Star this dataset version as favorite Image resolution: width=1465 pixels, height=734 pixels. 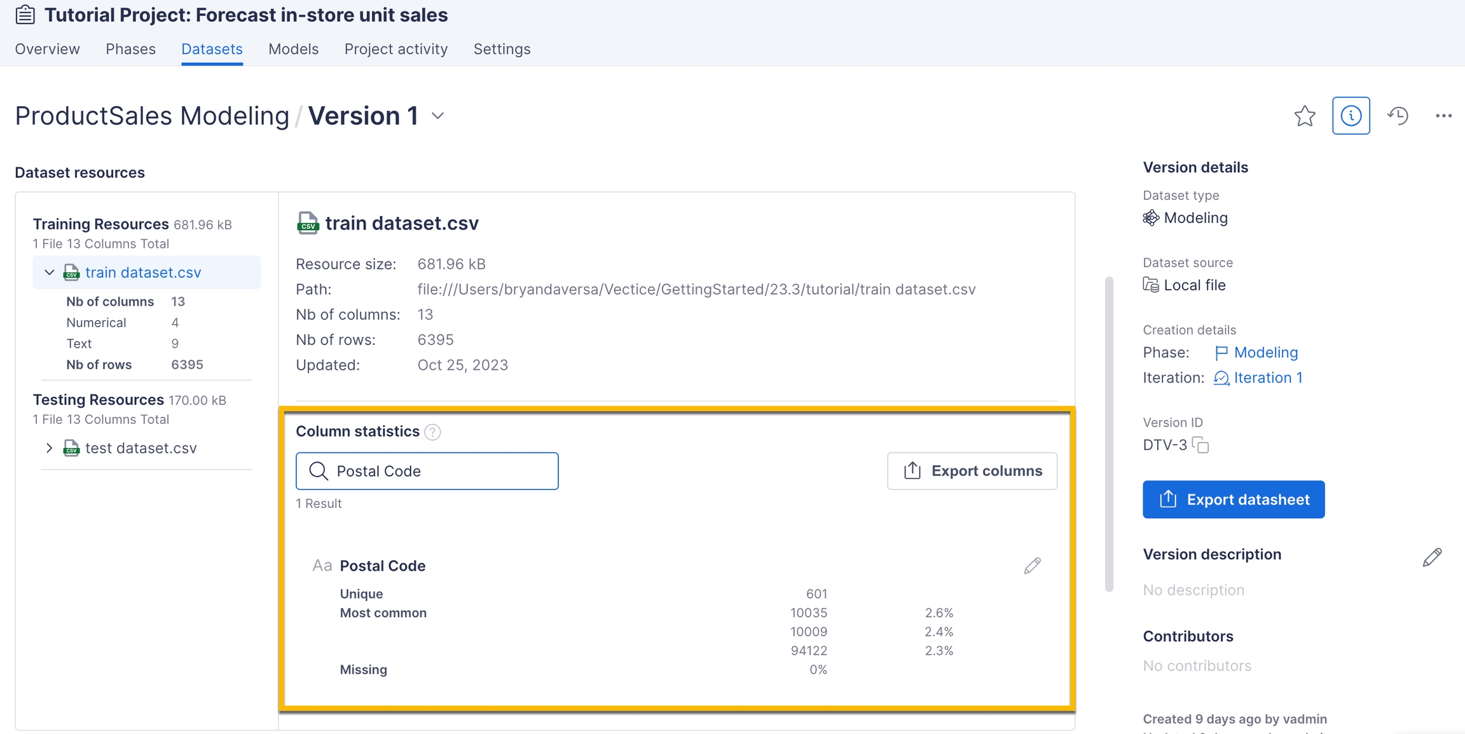click(1304, 116)
